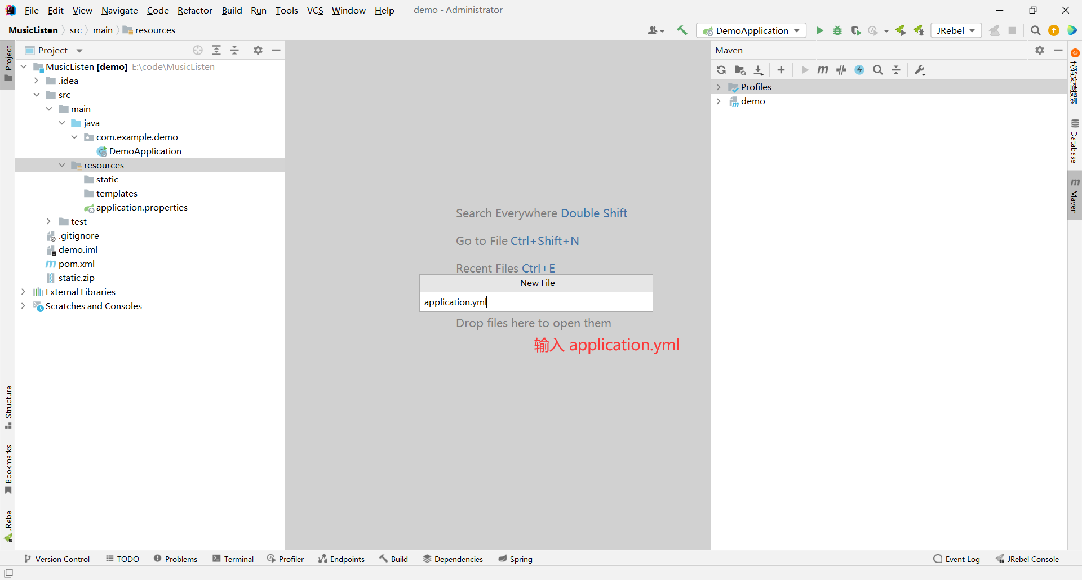Open the Endpoints tool window
This screenshot has width=1082, height=580.
342,559
